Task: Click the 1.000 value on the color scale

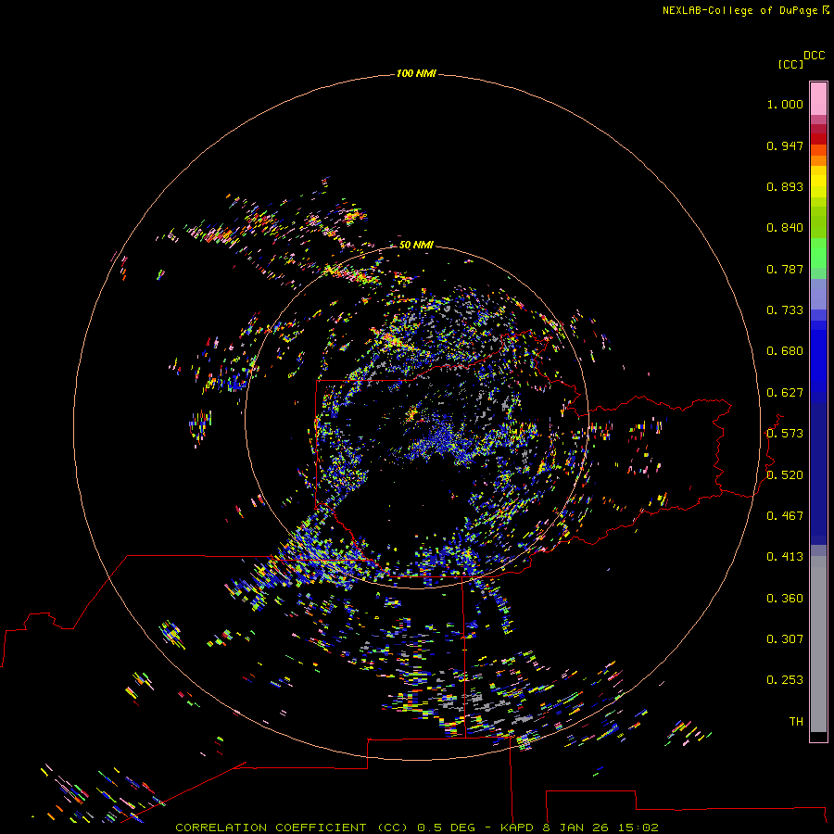Action: tap(785, 104)
